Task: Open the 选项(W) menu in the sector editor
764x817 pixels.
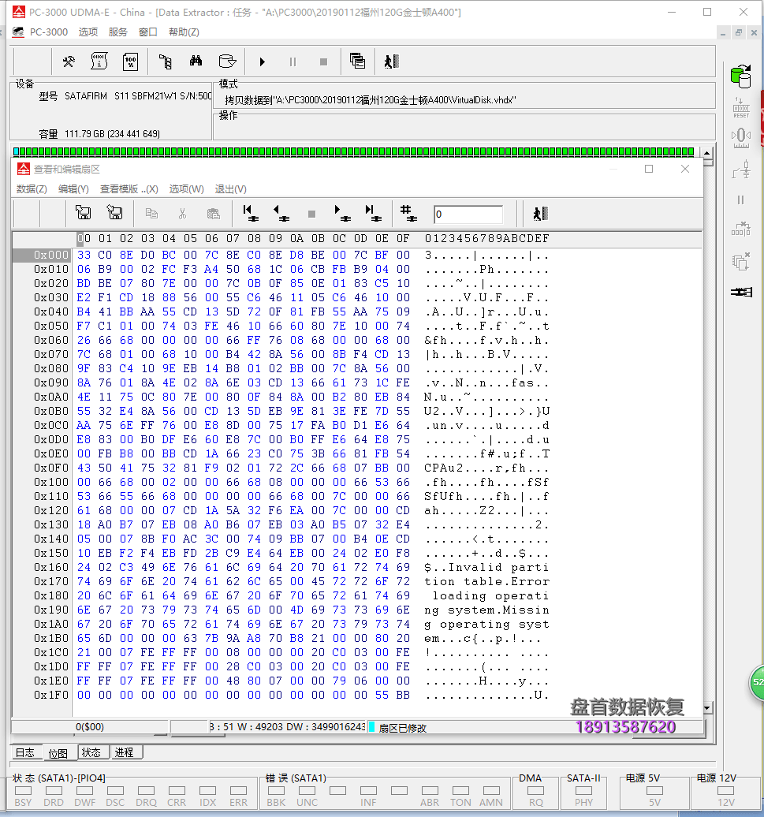Action: (x=186, y=189)
